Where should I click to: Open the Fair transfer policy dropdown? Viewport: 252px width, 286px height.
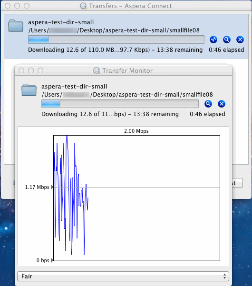(x=123, y=276)
